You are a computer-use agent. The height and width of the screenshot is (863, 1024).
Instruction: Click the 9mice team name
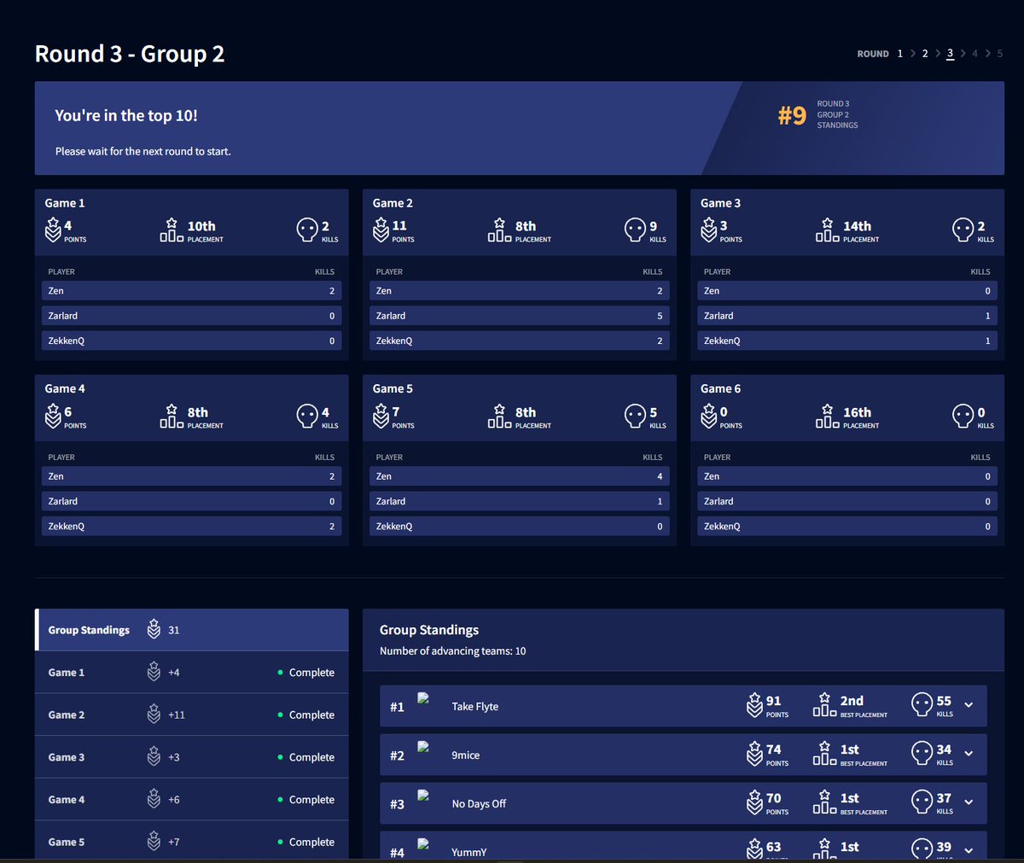point(466,755)
